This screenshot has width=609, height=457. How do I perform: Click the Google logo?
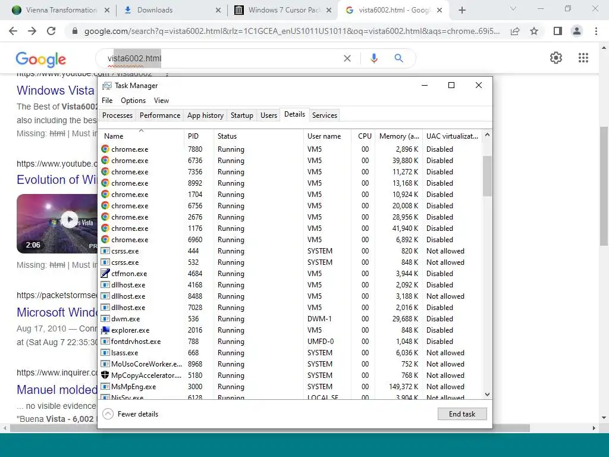click(41, 59)
